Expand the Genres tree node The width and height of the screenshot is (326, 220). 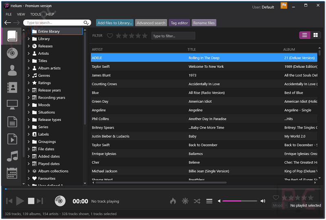pos(29,75)
